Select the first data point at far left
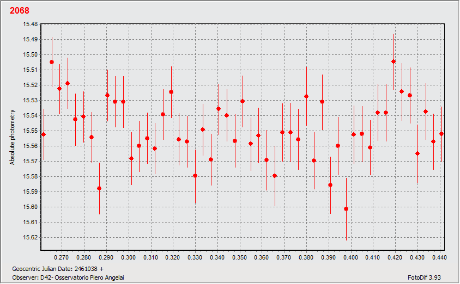The width and height of the screenshot is (460, 284). point(44,134)
